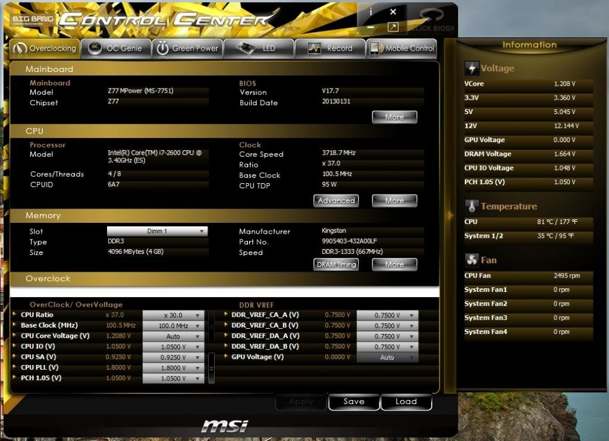Click the arrow marker beside DDR_VREF_DA_A (V)
This screenshot has height=441, width=609.
(x=225, y=335)
